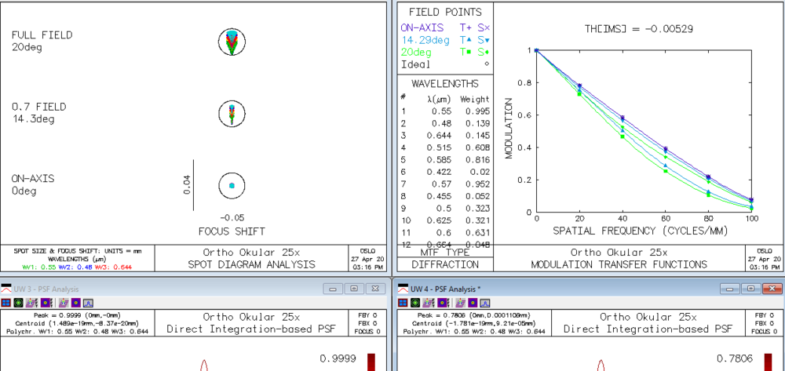Viewport: 785px width, 371px height.
Task: Select first PSF contour map icon in UW 4
Action: (x=443, y=303)
